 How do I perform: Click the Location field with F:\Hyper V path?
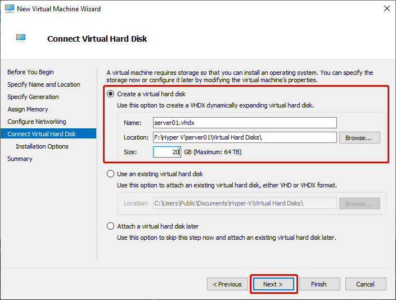point(245,137)
